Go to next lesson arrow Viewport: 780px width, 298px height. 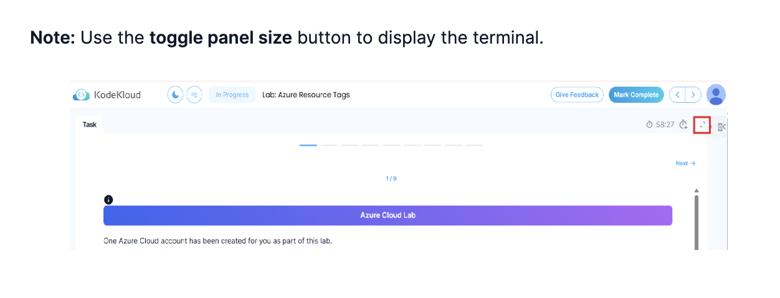pyautogui.click(x=693, y=95)
